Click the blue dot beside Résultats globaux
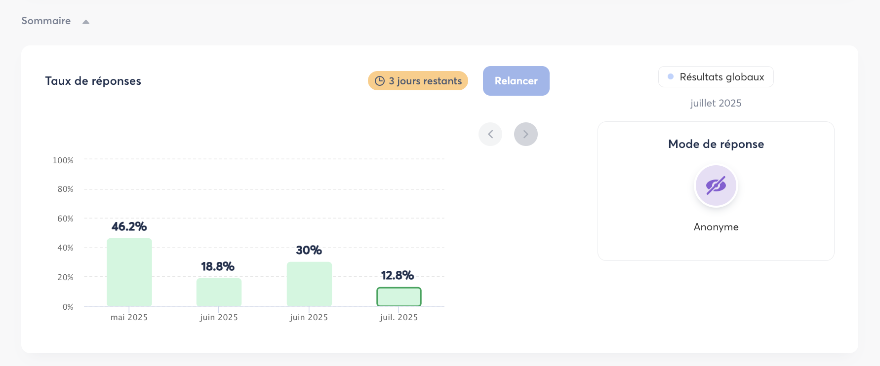880x366 pixels. point(671,76)
